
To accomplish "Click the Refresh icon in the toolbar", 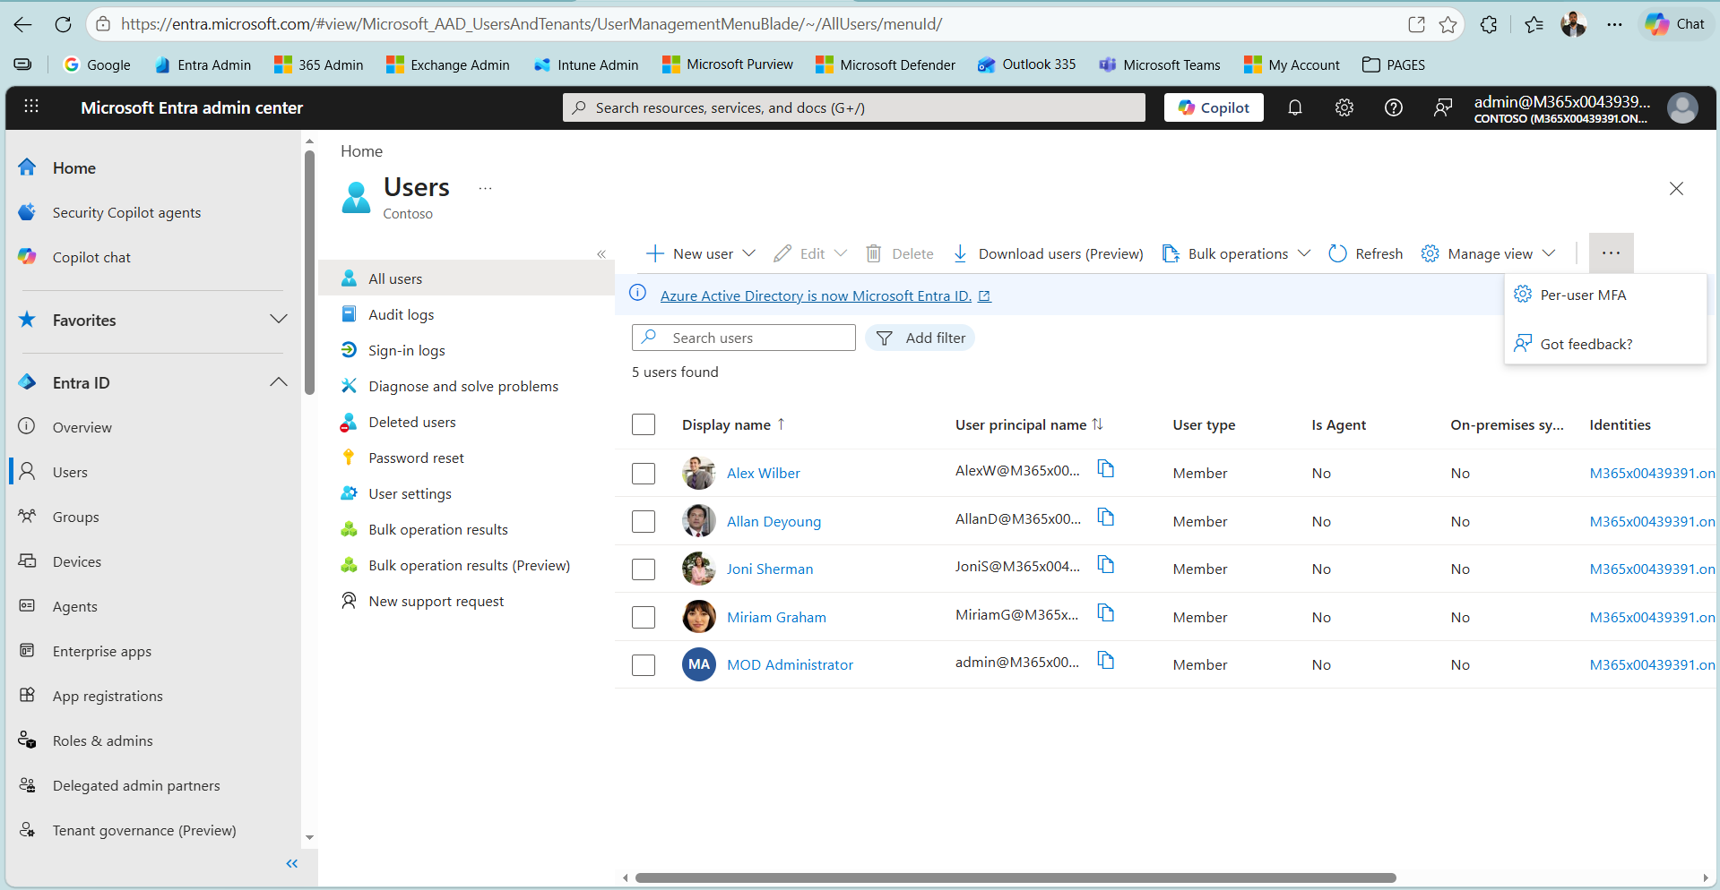I will click(x=1337, y=253).
